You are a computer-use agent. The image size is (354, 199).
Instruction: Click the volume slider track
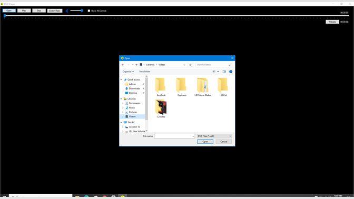coord(76,11)
